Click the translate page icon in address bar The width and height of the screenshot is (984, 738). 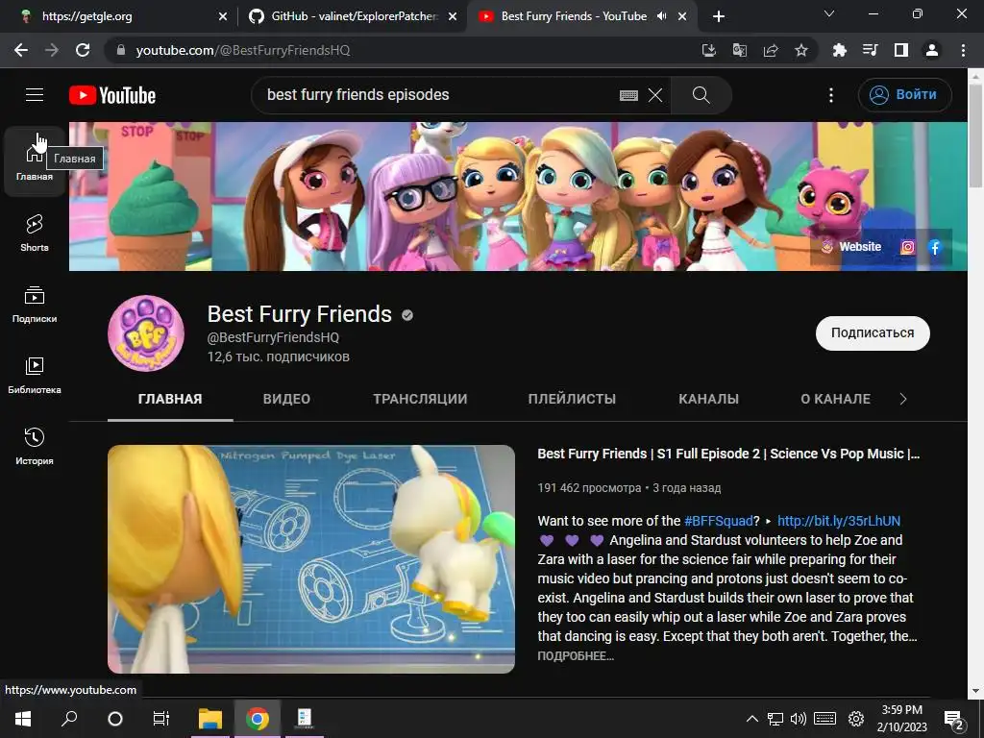click(x=740, y=50)
